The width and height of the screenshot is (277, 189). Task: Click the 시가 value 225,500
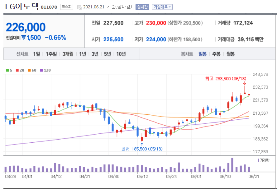coord(113,39)
